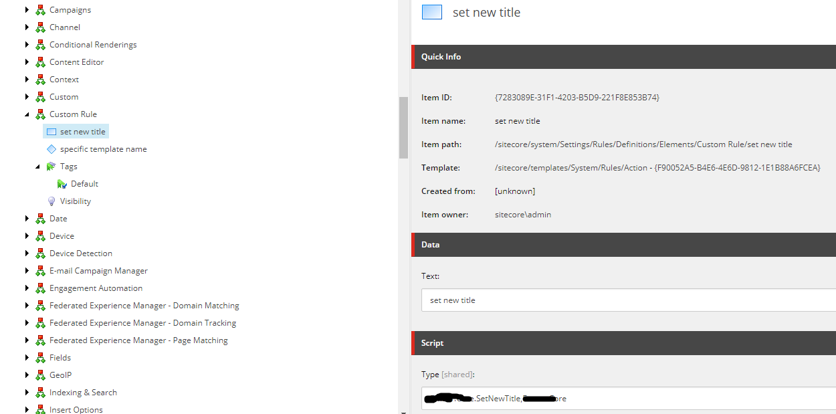Collapse the Script section header
Screen dimensions: 836x414
(x=432, y=342)
